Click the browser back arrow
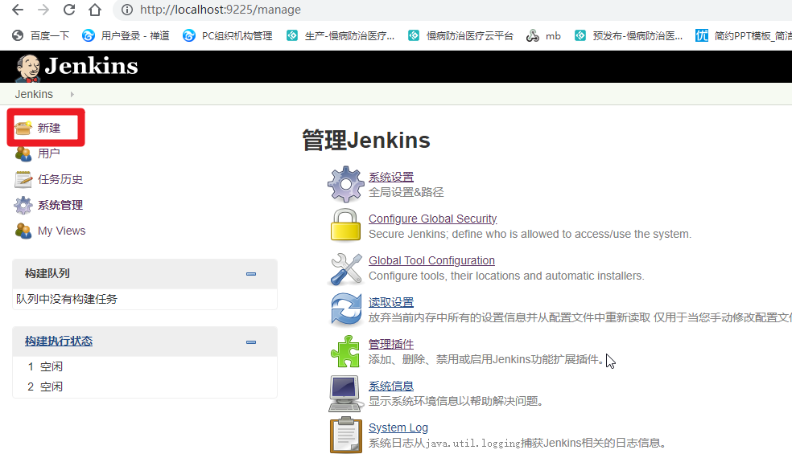 click(x=18, y=10)
